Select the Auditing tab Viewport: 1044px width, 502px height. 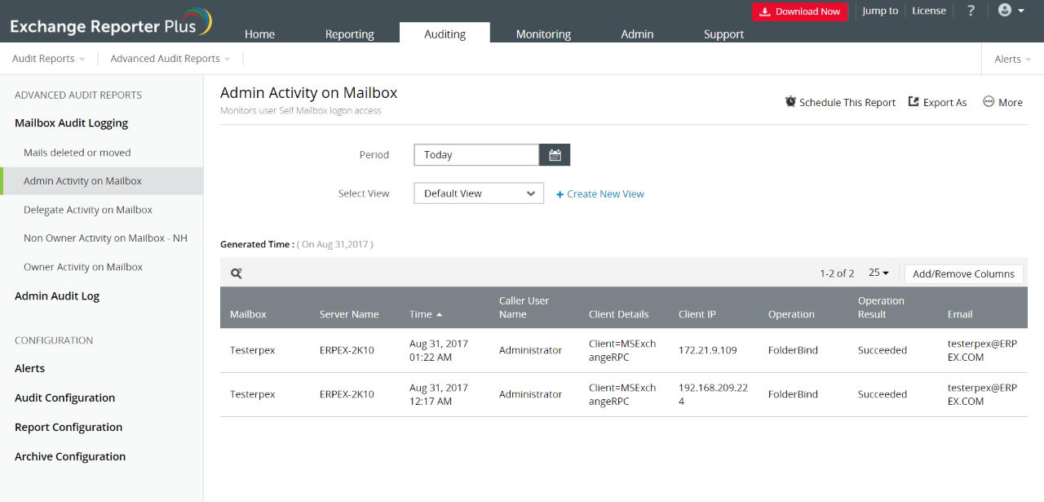coord(445,33)
